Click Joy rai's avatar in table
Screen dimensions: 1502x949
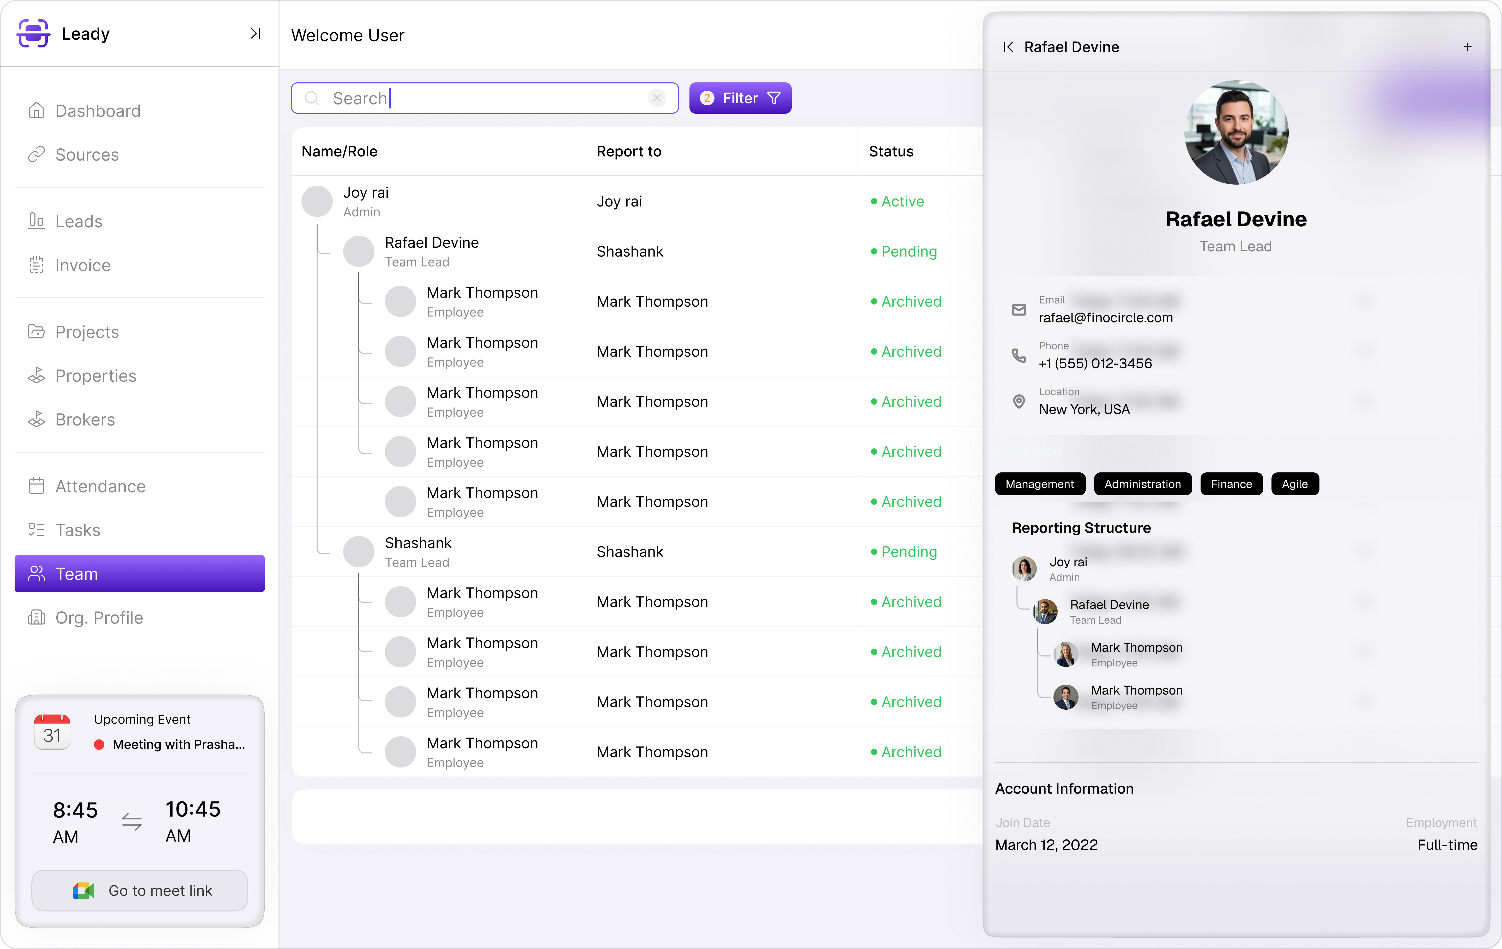point(317,201)
